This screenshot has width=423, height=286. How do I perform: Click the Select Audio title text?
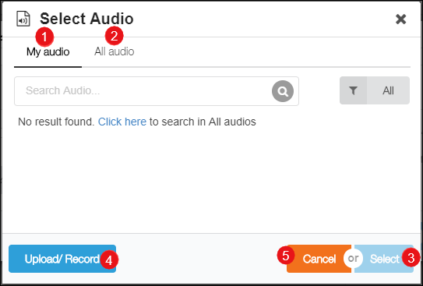coord(86,19)
